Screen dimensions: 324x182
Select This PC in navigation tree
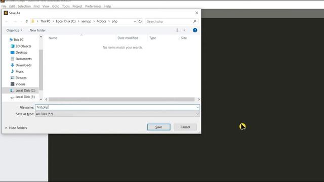(18, 39)
